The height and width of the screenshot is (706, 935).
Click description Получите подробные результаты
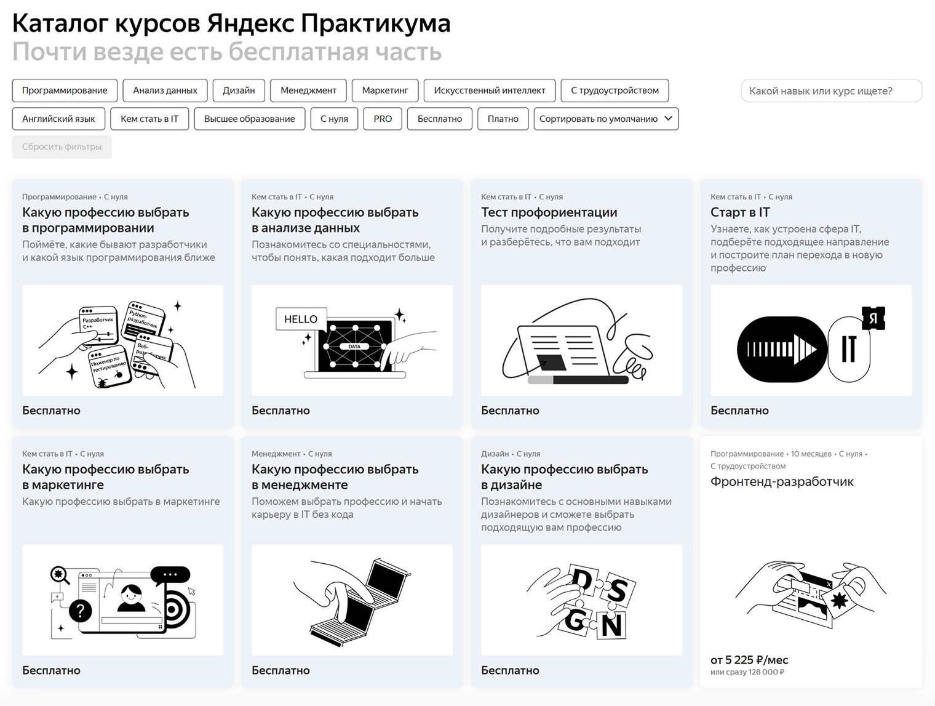(x=561, y=236)
